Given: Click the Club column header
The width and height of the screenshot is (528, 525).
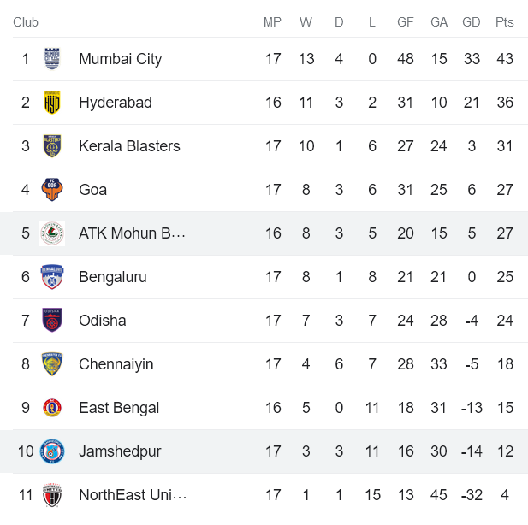Looking at the screenshot, I should (x=26, y=22).
